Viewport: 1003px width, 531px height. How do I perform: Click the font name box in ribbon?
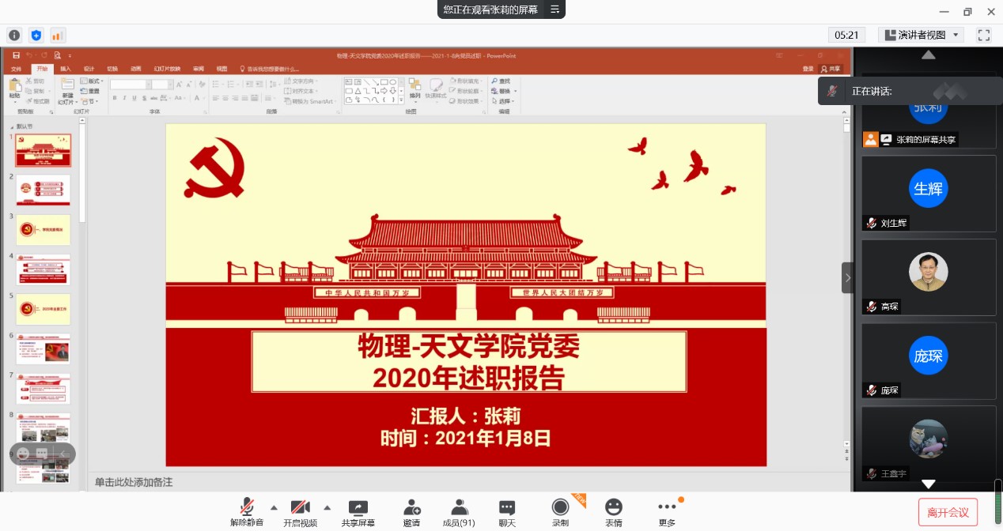coord(130,85)
